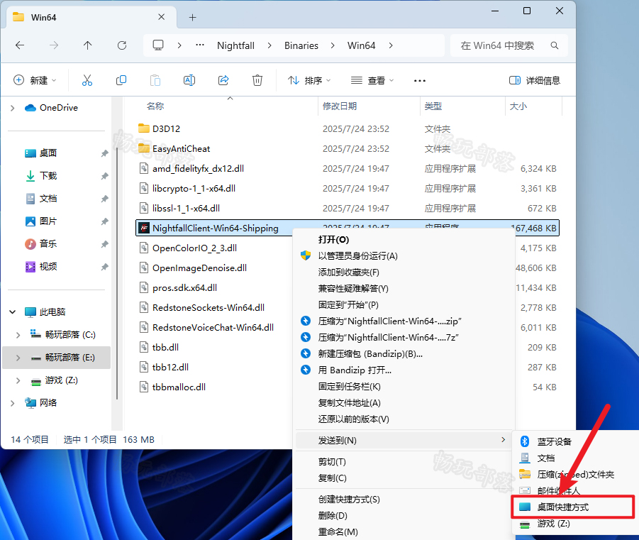Click 删除(D) in the context menu
The image size is (639, 540).
[333, 516]
